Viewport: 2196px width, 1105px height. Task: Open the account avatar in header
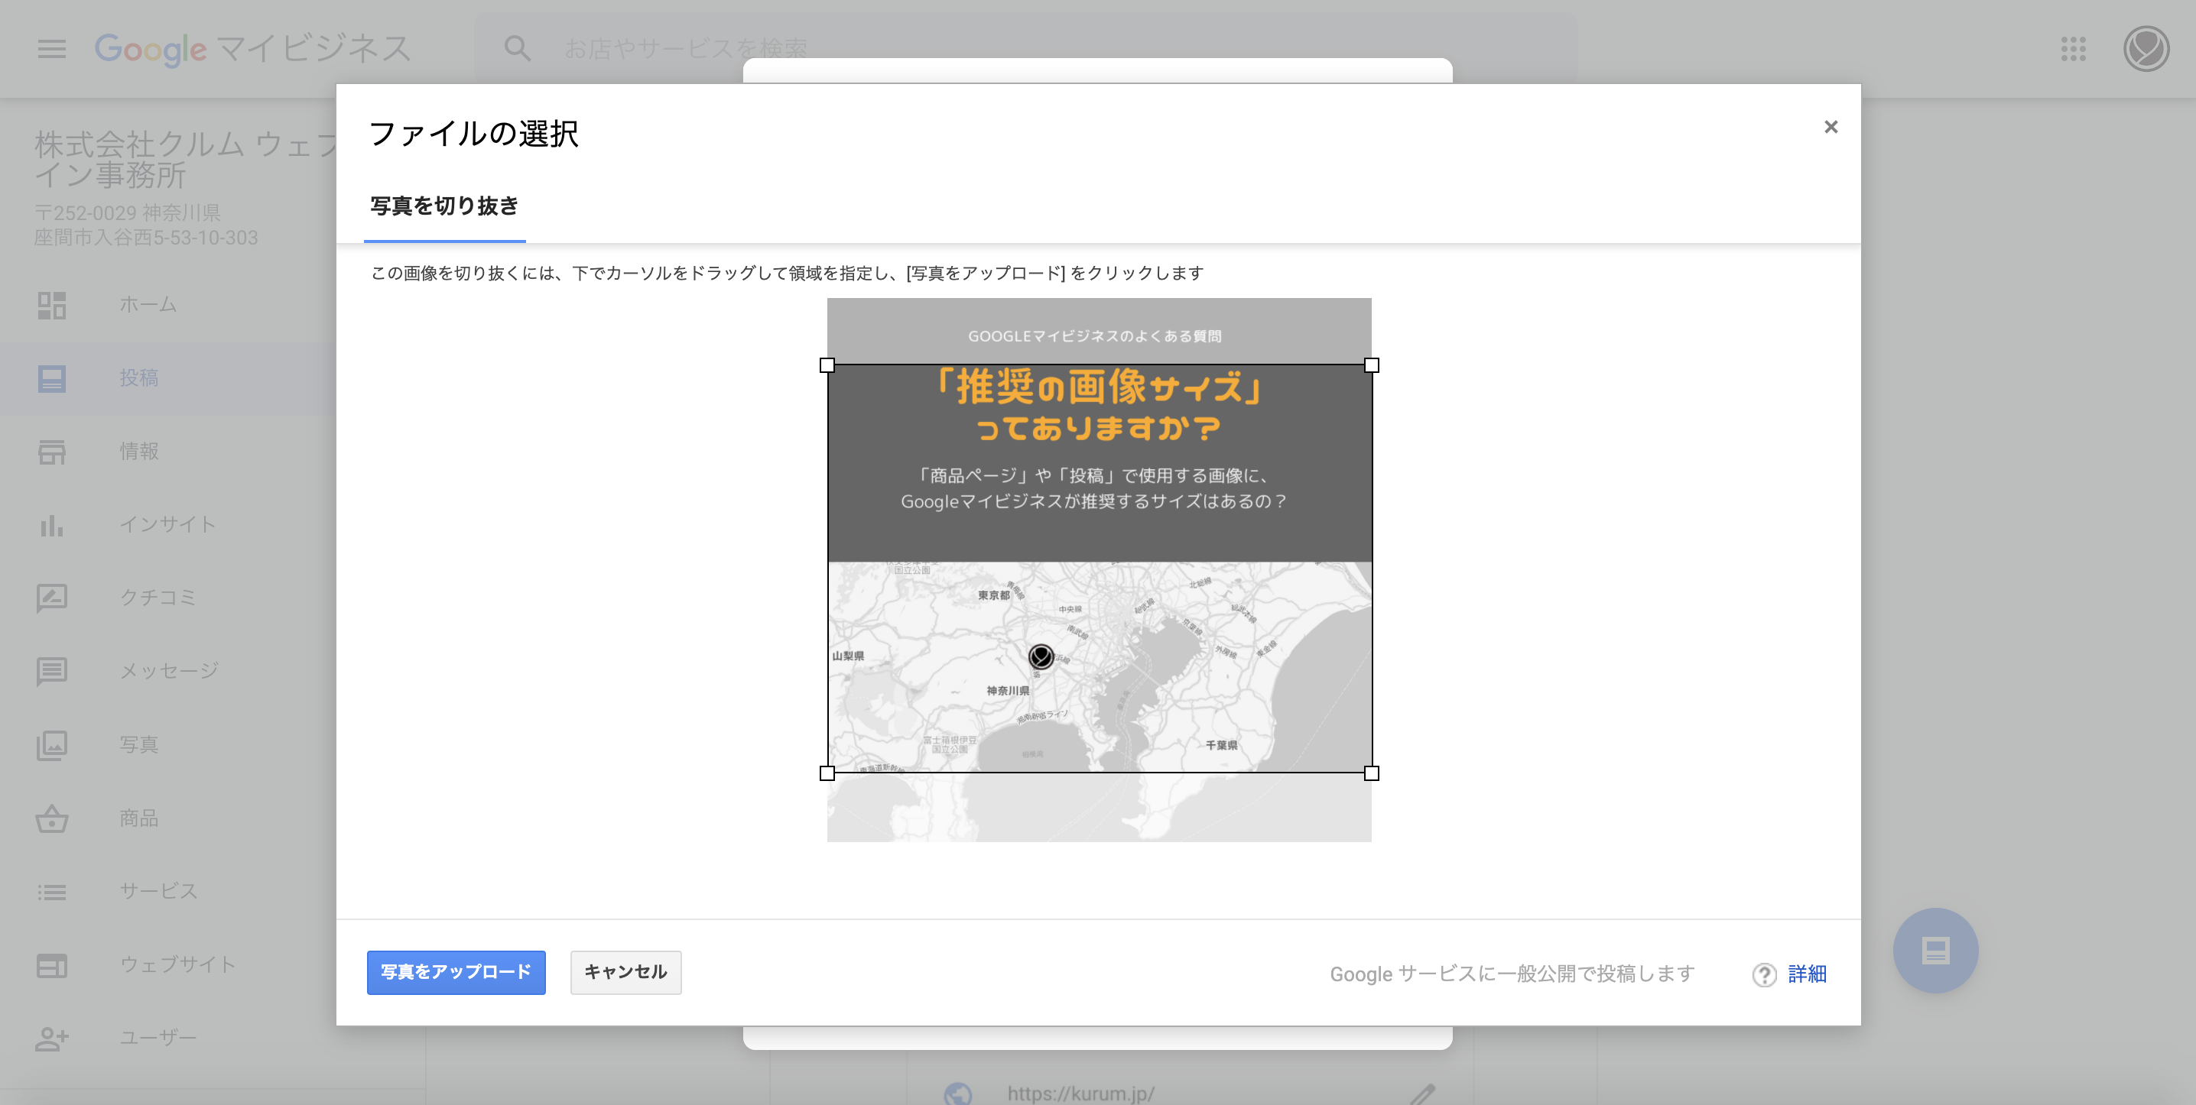2146,49
